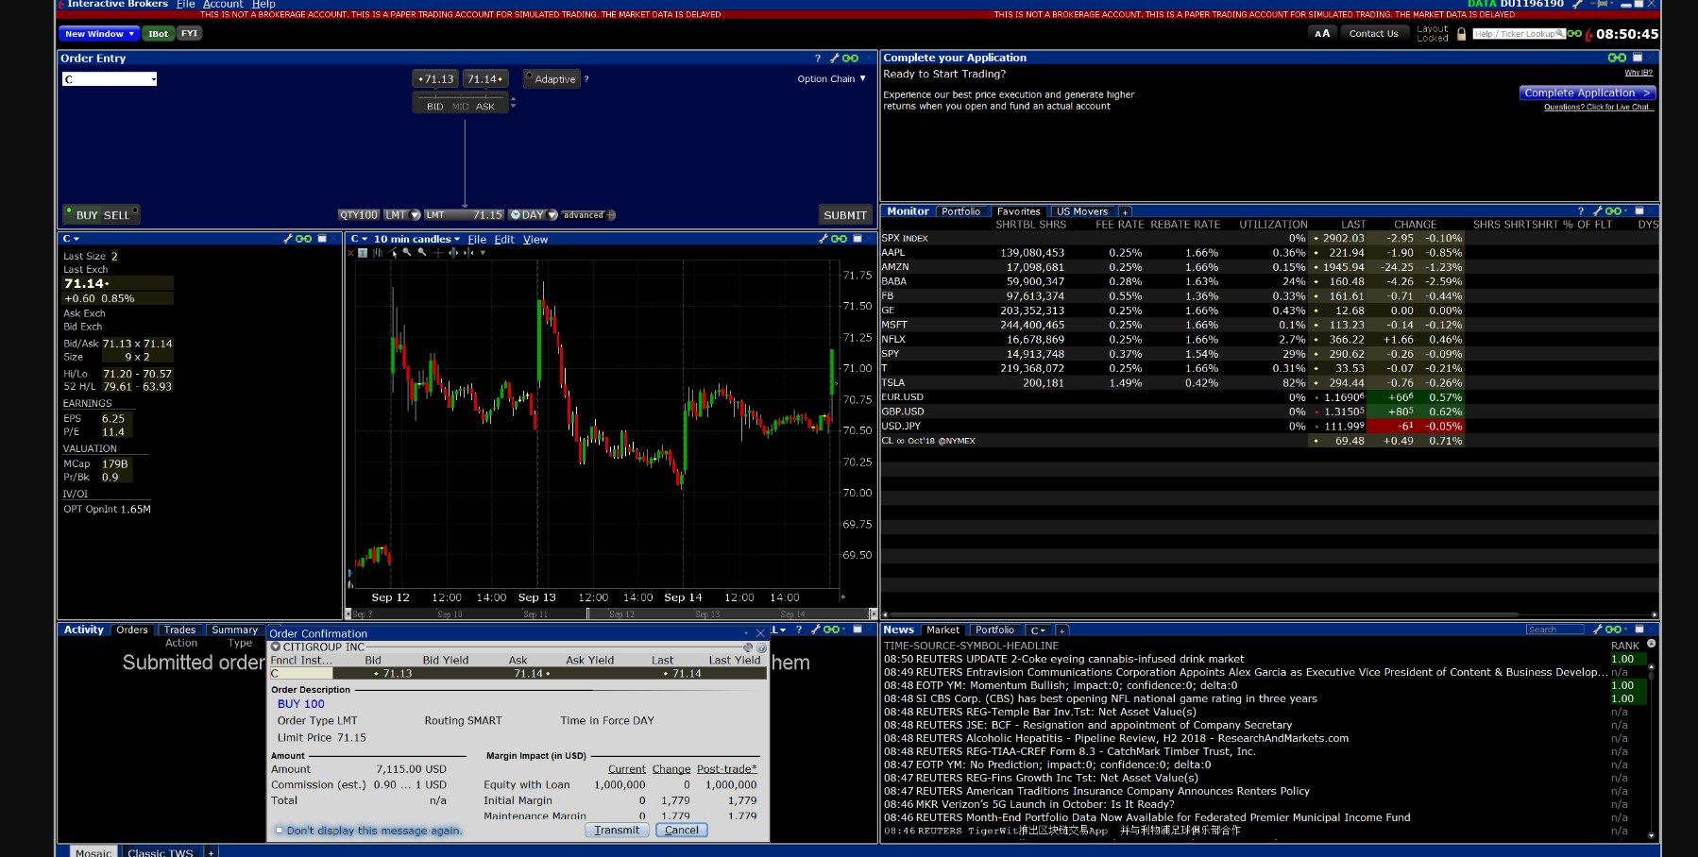Click the first magnifier zoom icon in chart toolbar

tap(408, 253)
